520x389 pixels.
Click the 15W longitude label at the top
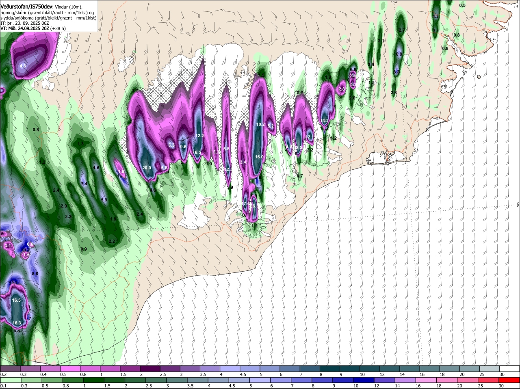[394, 2]
